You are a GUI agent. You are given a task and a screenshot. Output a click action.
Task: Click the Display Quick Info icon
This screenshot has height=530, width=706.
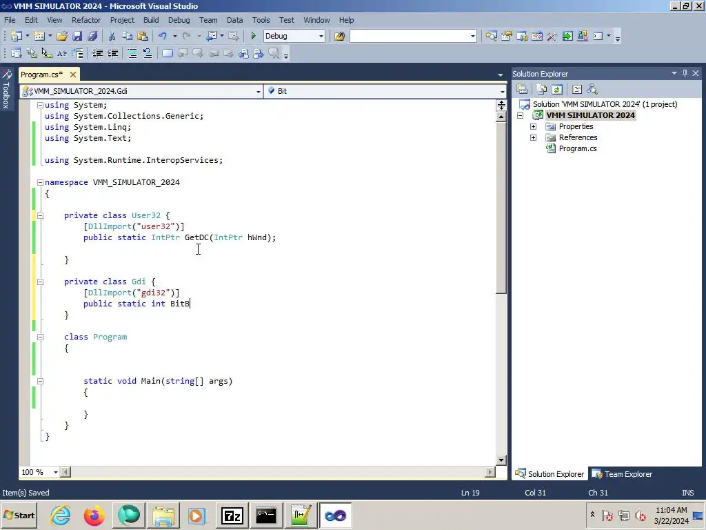pos(47,53)
